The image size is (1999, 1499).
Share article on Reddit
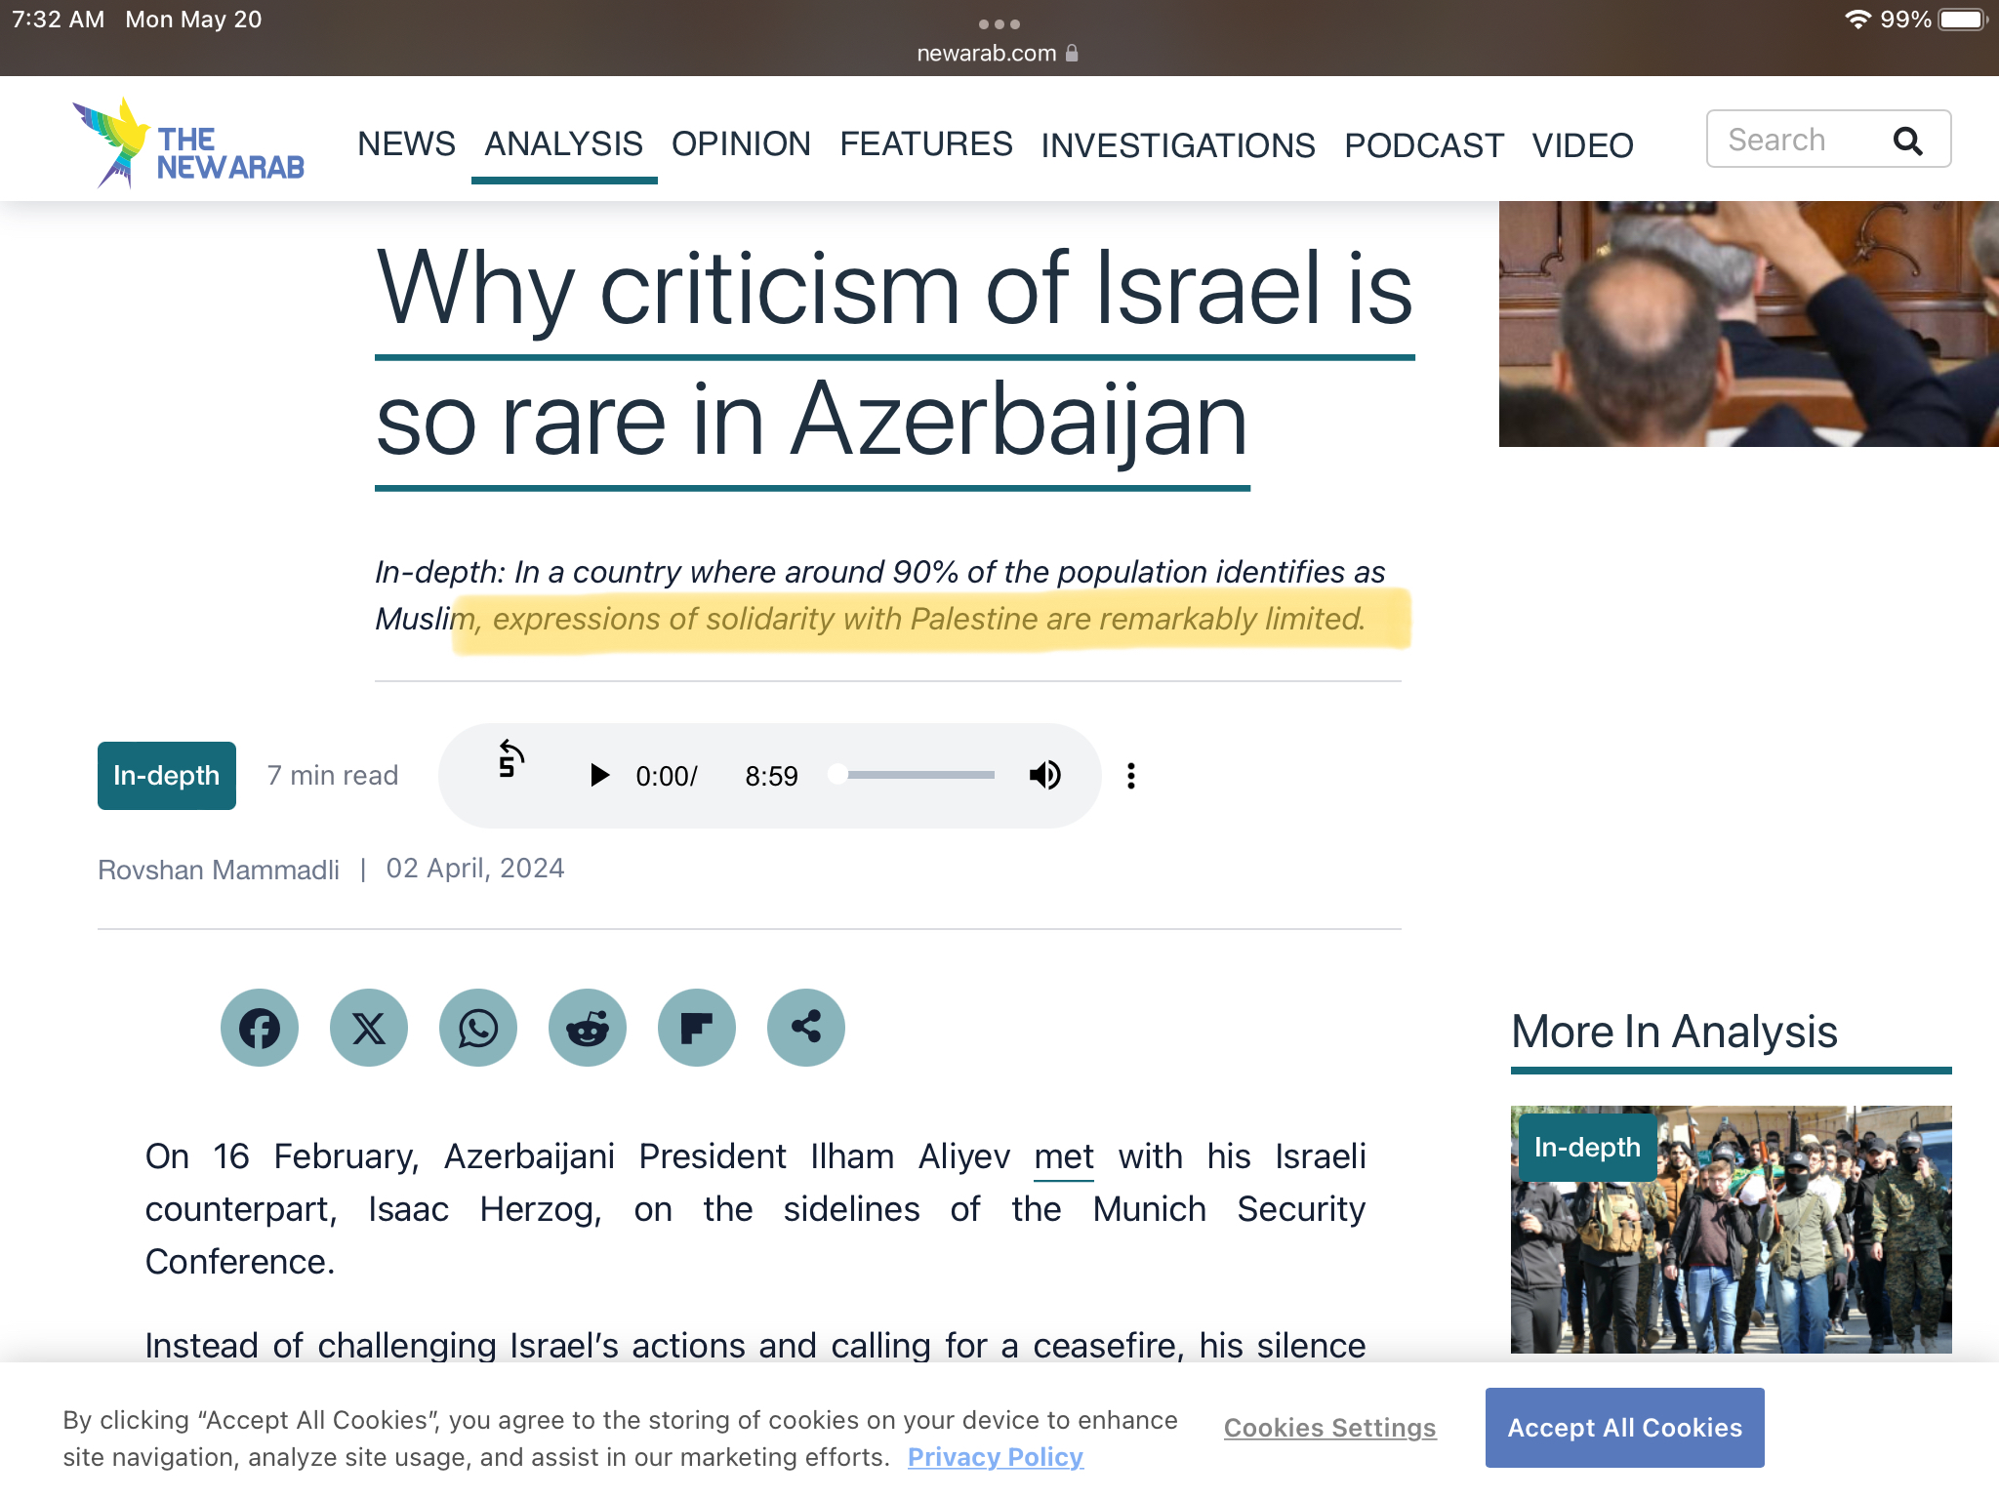tap(588, 1028)
